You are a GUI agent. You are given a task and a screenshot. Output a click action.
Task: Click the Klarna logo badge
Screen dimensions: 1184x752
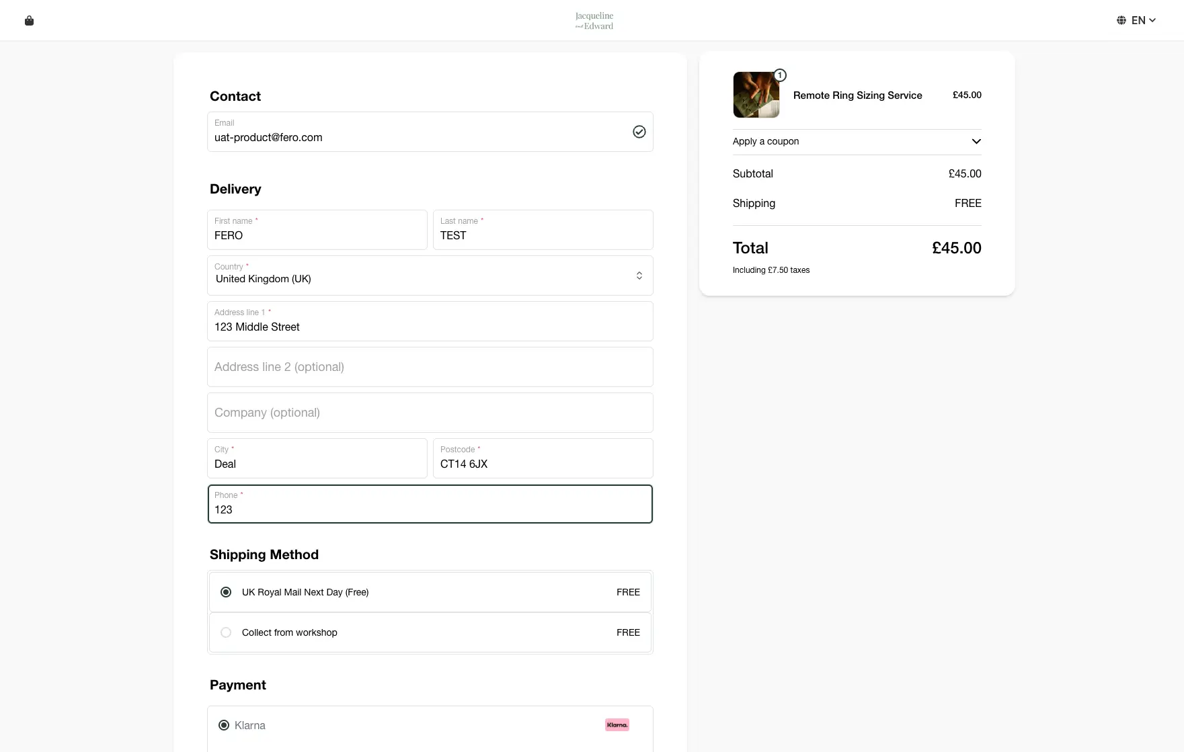pos(617,724)
